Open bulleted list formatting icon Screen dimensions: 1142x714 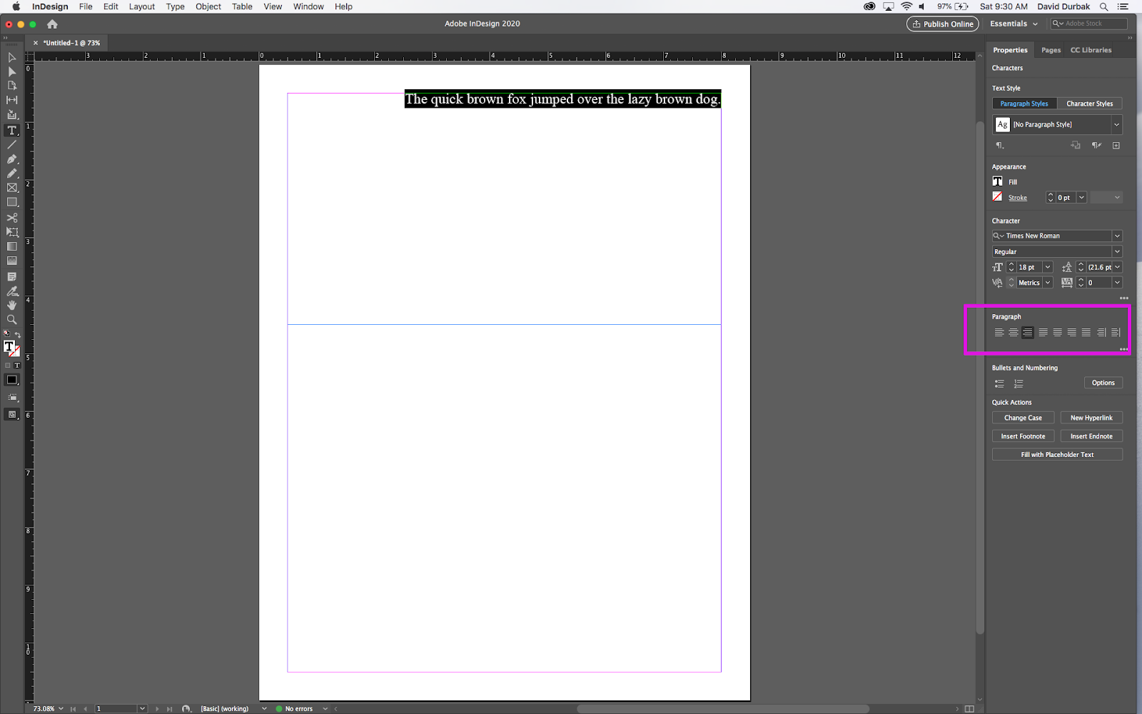(x=999, y=383)
